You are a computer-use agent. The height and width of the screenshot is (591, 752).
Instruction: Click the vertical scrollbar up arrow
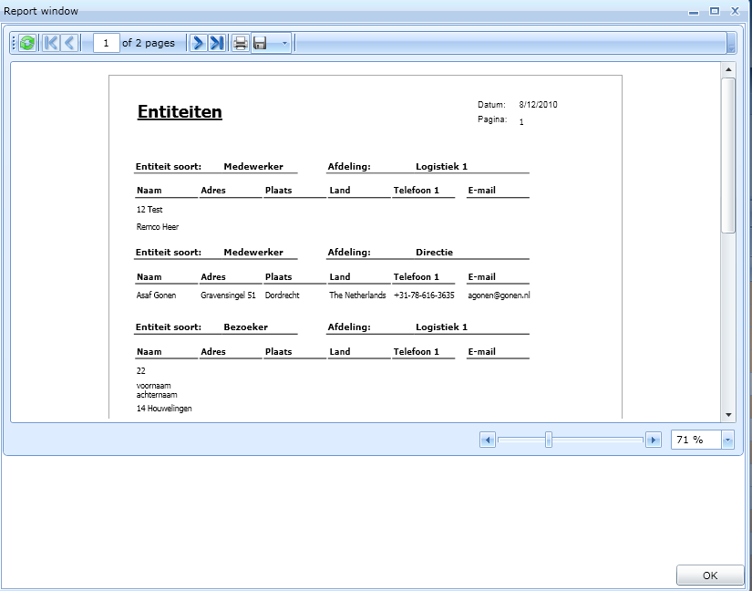tap(728, 69)
